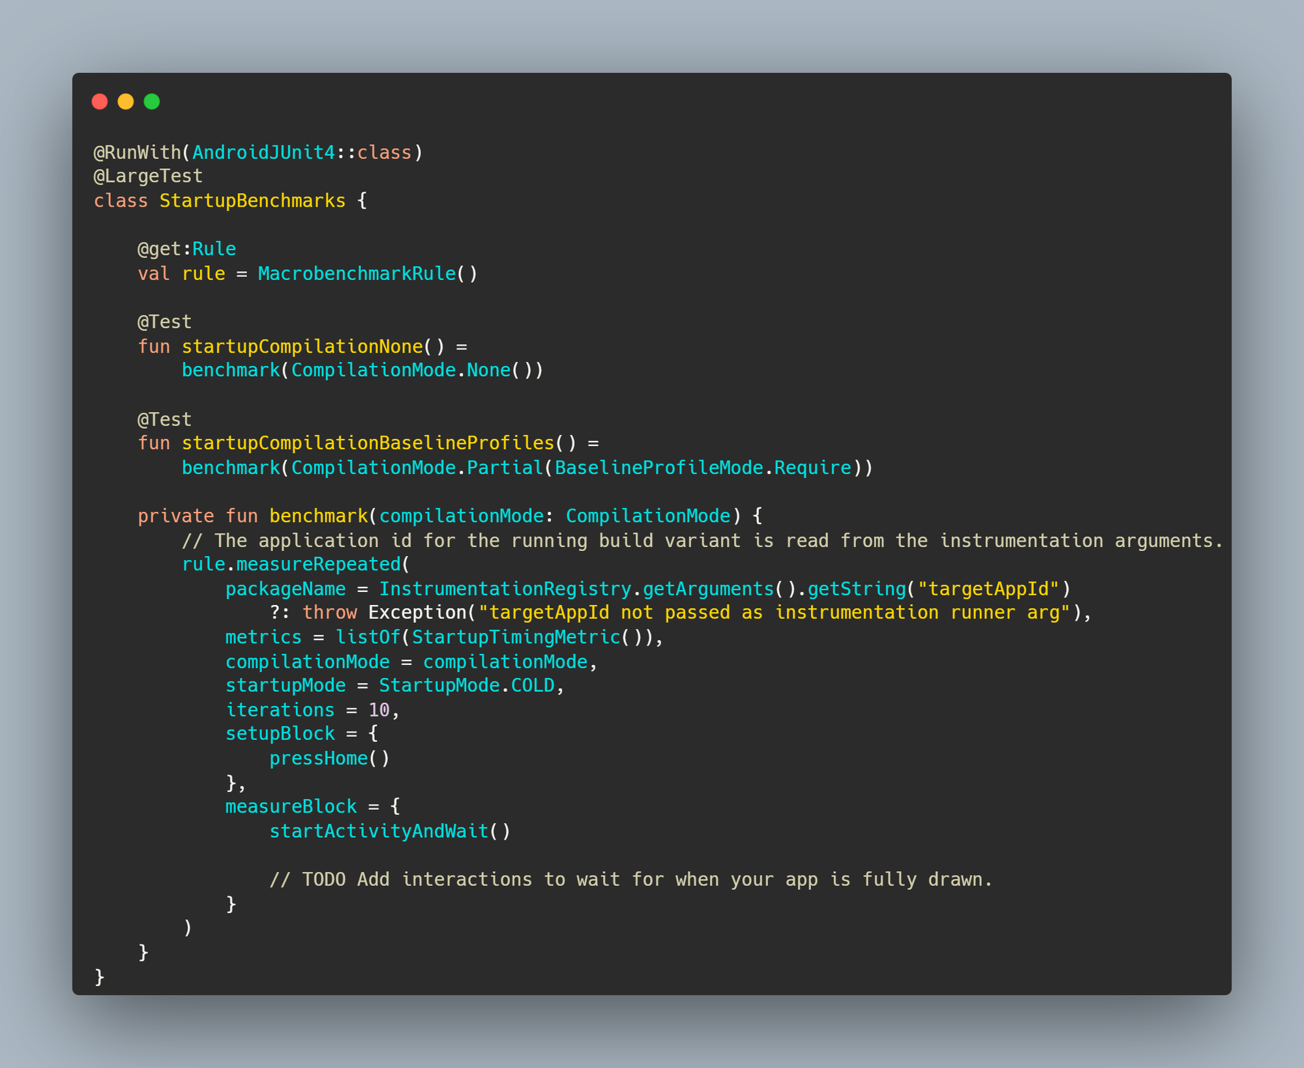The image size is (1304, 1068).
Task: Click the yellow minimize window dot
Action: (126, 102)
